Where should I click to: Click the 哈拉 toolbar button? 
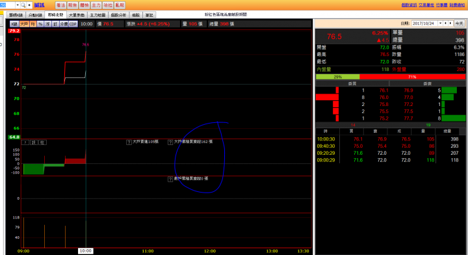coord(108,5)
